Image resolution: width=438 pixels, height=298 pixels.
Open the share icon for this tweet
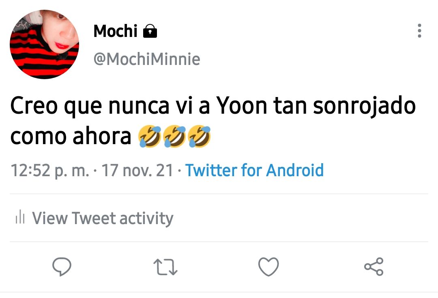(x=374, y=267)
